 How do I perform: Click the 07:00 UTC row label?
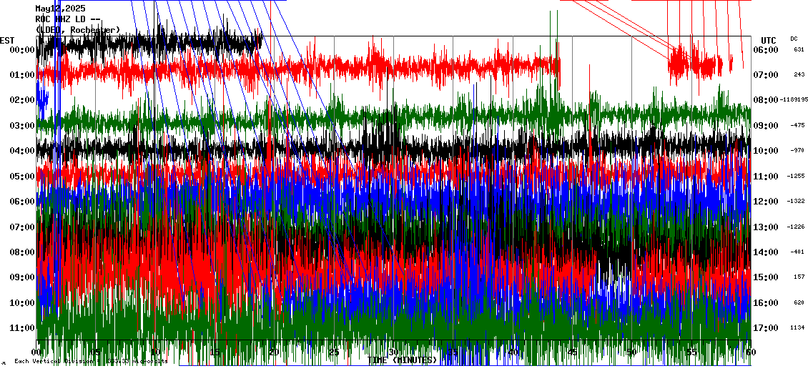tap(766, 75)
